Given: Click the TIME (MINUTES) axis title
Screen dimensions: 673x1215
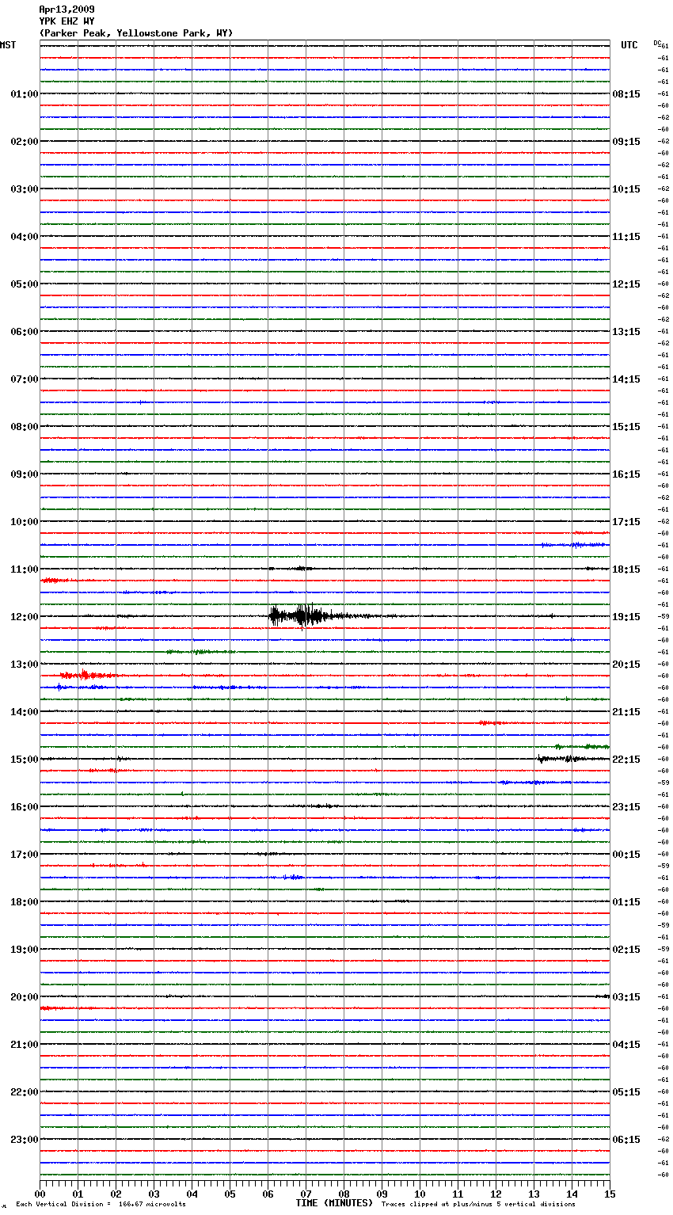Looking at the screenshot, I should coord(334,1203).
